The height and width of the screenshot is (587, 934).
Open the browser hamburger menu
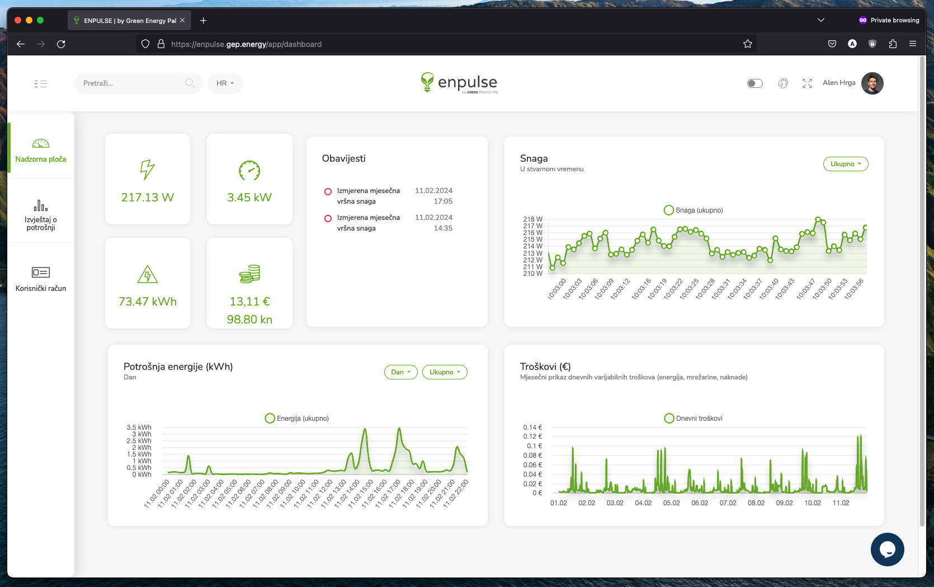[913, 44]
